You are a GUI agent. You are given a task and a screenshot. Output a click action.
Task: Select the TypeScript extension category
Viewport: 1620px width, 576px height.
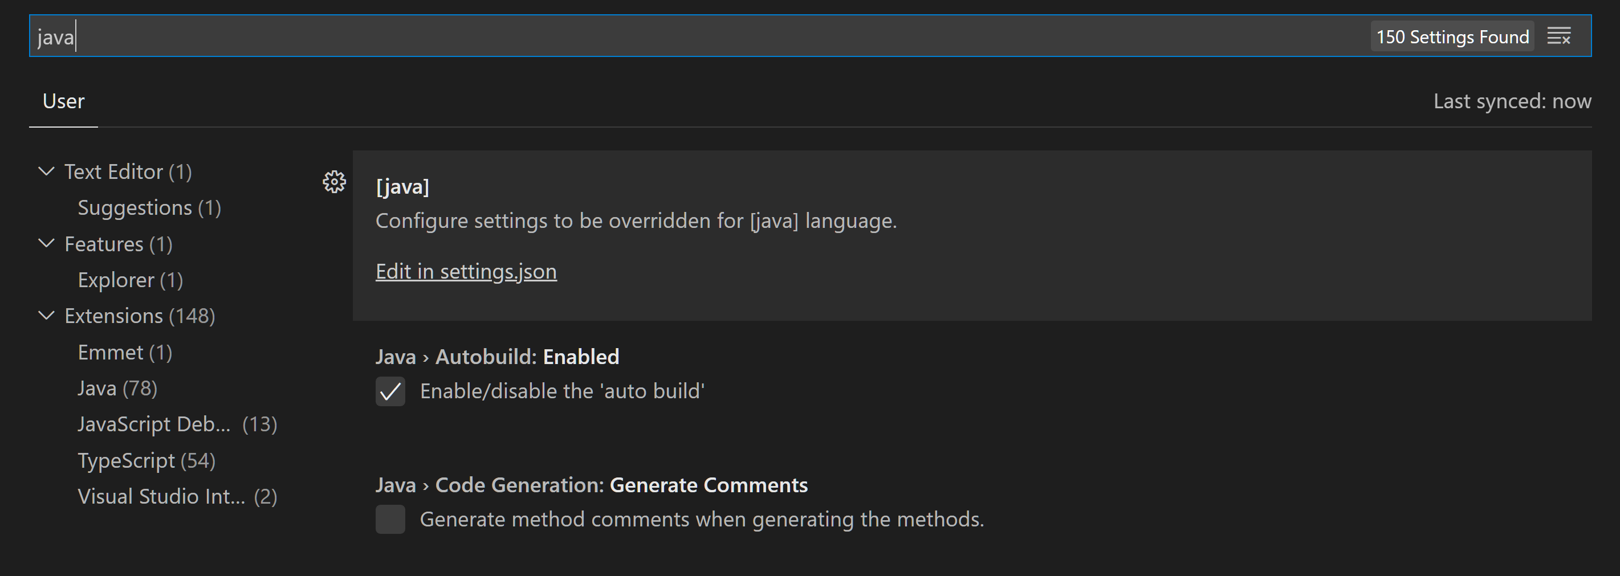tap(146, 460)
